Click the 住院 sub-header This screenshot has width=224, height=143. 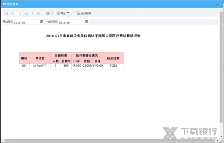coord(87,61)
